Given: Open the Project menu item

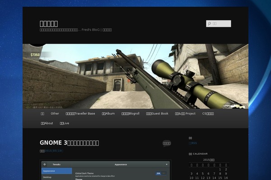Looking at the screenshot, I should (x=185, y=114).
